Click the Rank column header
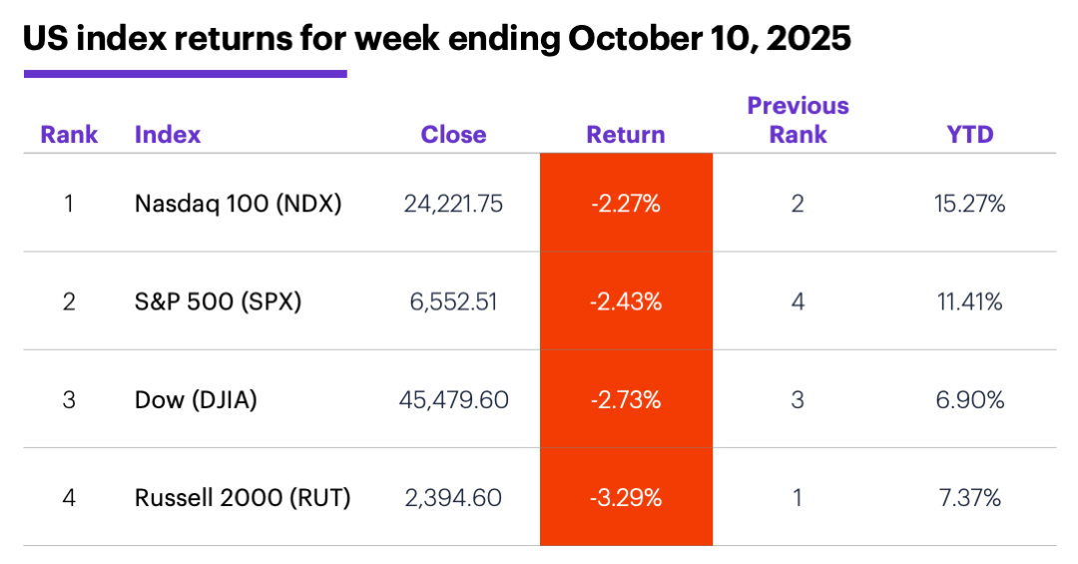This screenshot has height=564, width=1078. [x=69, y=135]
